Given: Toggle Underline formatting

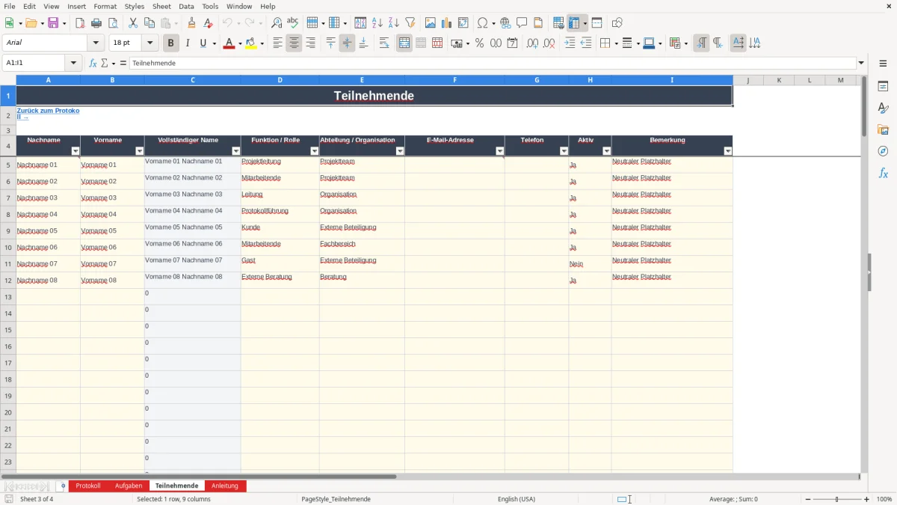Looking at the screenshot, I should pos(203,43).
